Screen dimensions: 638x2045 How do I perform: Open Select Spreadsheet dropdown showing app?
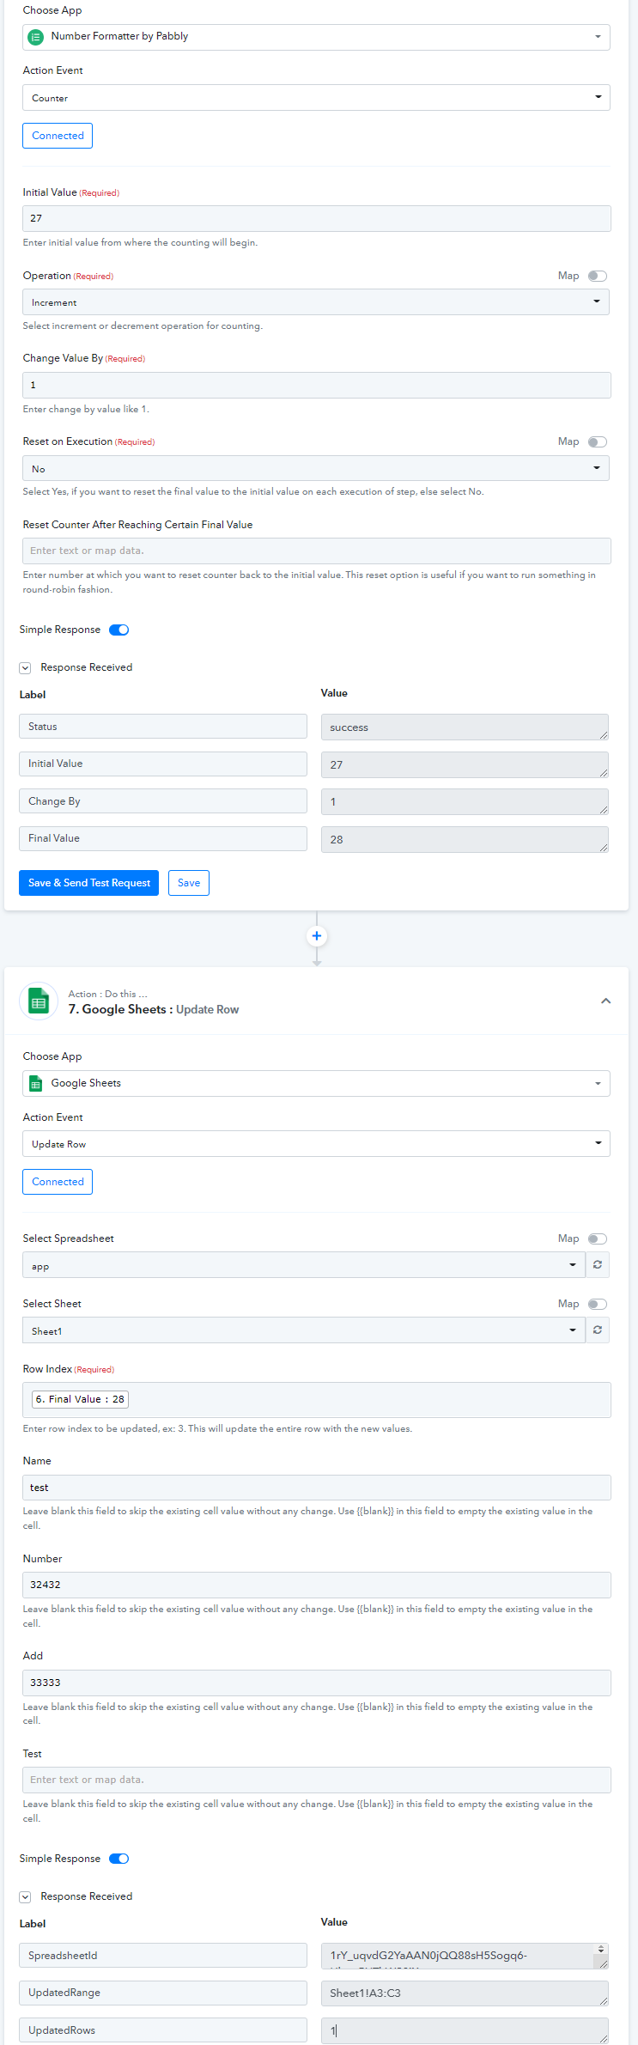click(x=304, y=1264)
